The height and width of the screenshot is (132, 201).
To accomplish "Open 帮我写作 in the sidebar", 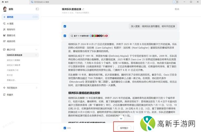I will (11, 30).
